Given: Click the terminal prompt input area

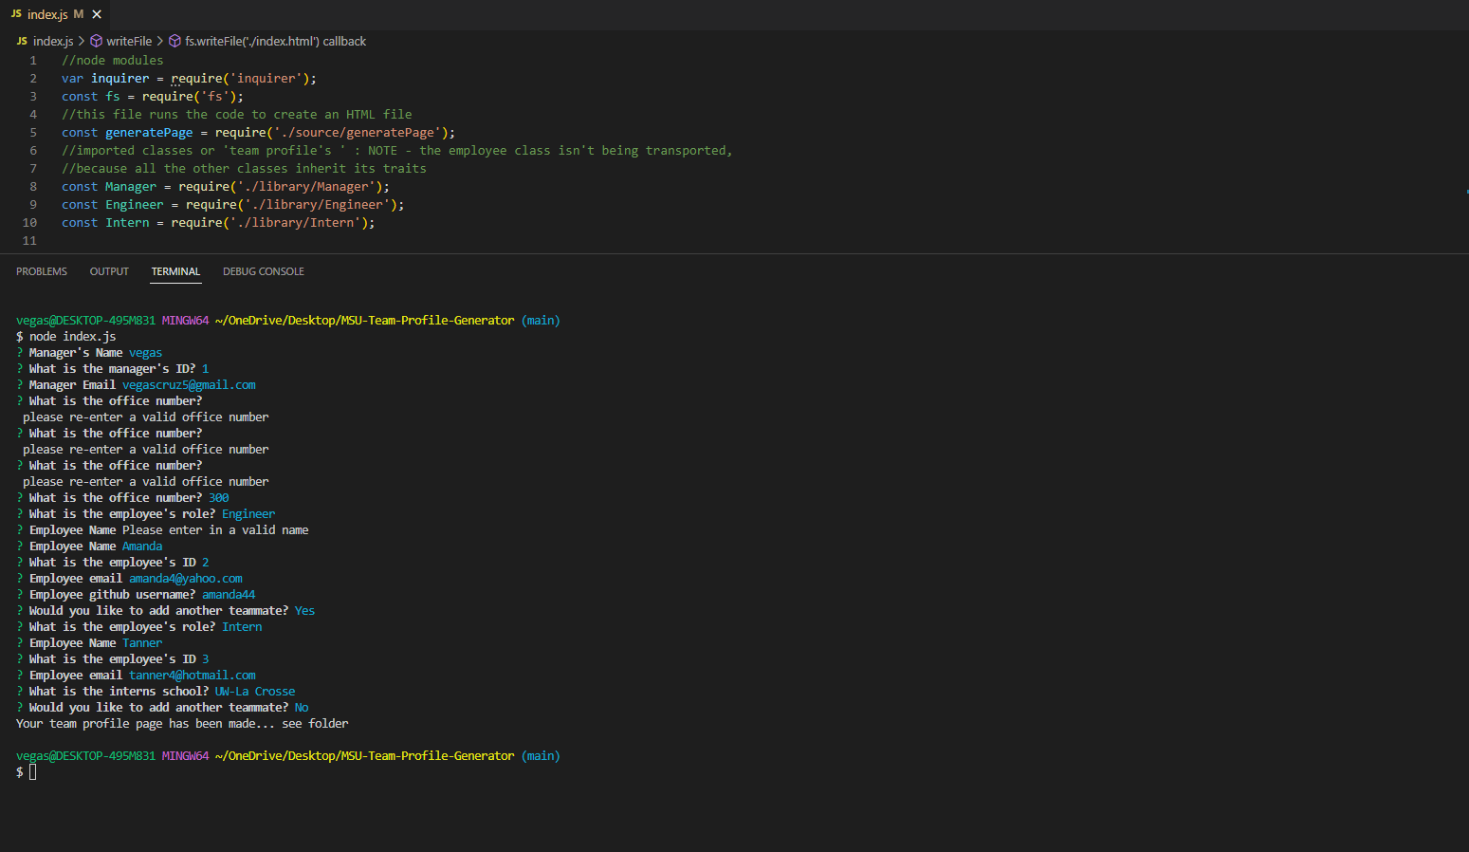Looking at the screenshot, I should click(x=33, y=771).
